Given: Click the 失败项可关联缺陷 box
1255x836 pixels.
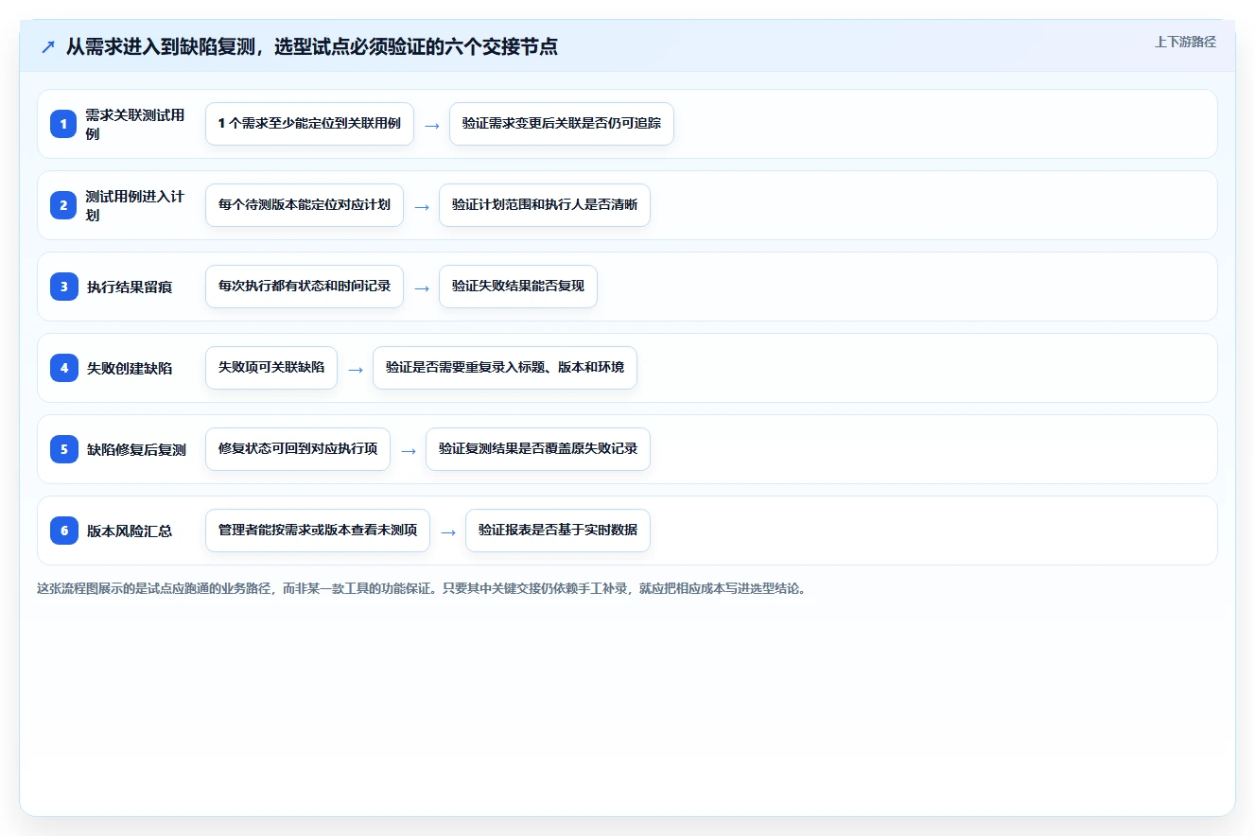Looking at the screenshot, I should coord(271,368).
